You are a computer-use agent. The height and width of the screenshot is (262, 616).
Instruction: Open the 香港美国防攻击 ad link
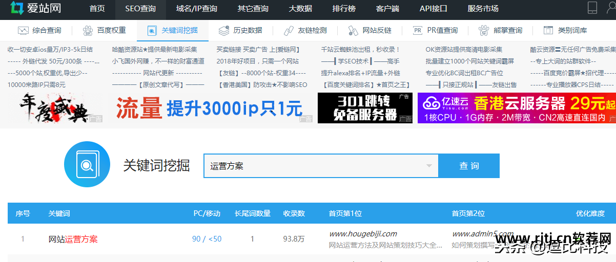pos(262,85)
